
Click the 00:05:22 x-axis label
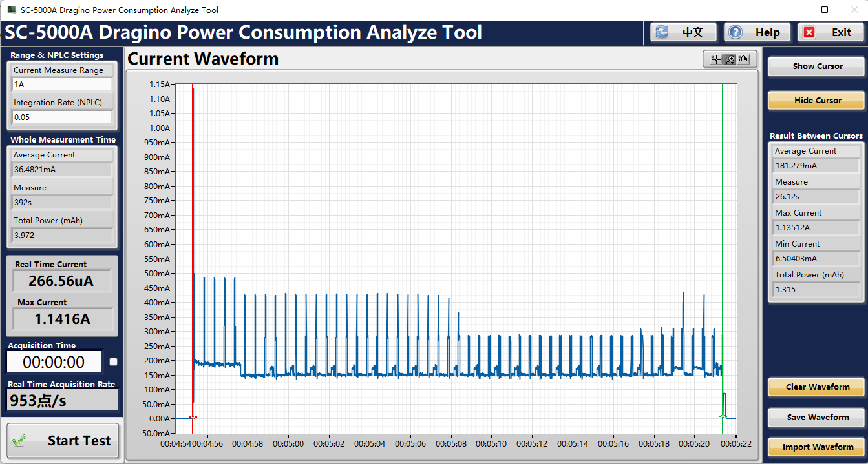(x=736, y=444)
